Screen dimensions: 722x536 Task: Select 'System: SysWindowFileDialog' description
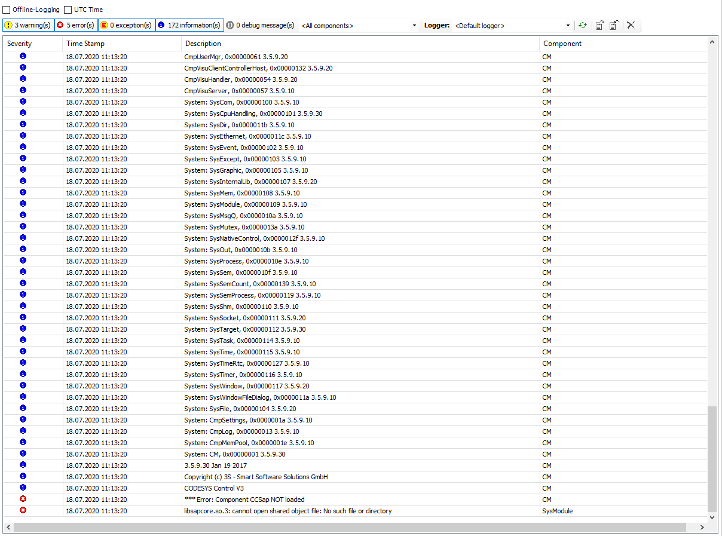pyautogui.click(x=260, y=397)
